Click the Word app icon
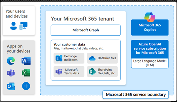Screen dimensions: 177x102 point(26,61)
